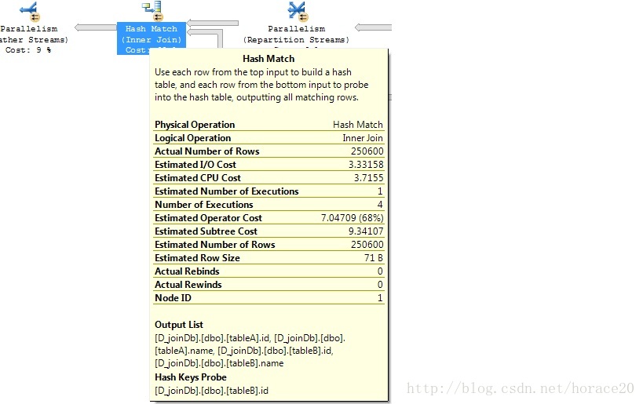Click the Estimated Number of Executions row
Screen dimensions: 643x404
pos(269,191)
